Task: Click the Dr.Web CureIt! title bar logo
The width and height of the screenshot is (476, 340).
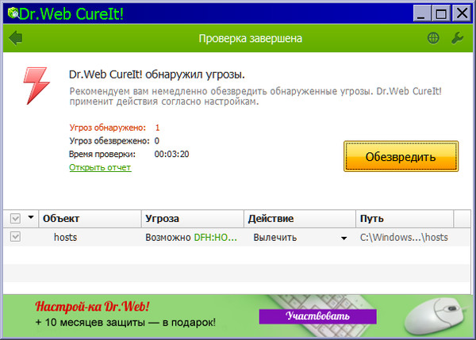Action: pyautogui.click(x=13, y=13)
